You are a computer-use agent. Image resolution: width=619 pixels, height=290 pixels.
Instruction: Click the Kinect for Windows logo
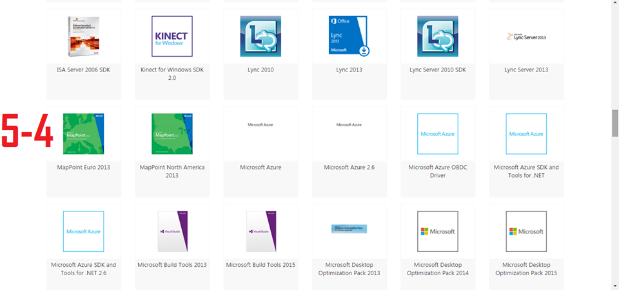172,36
